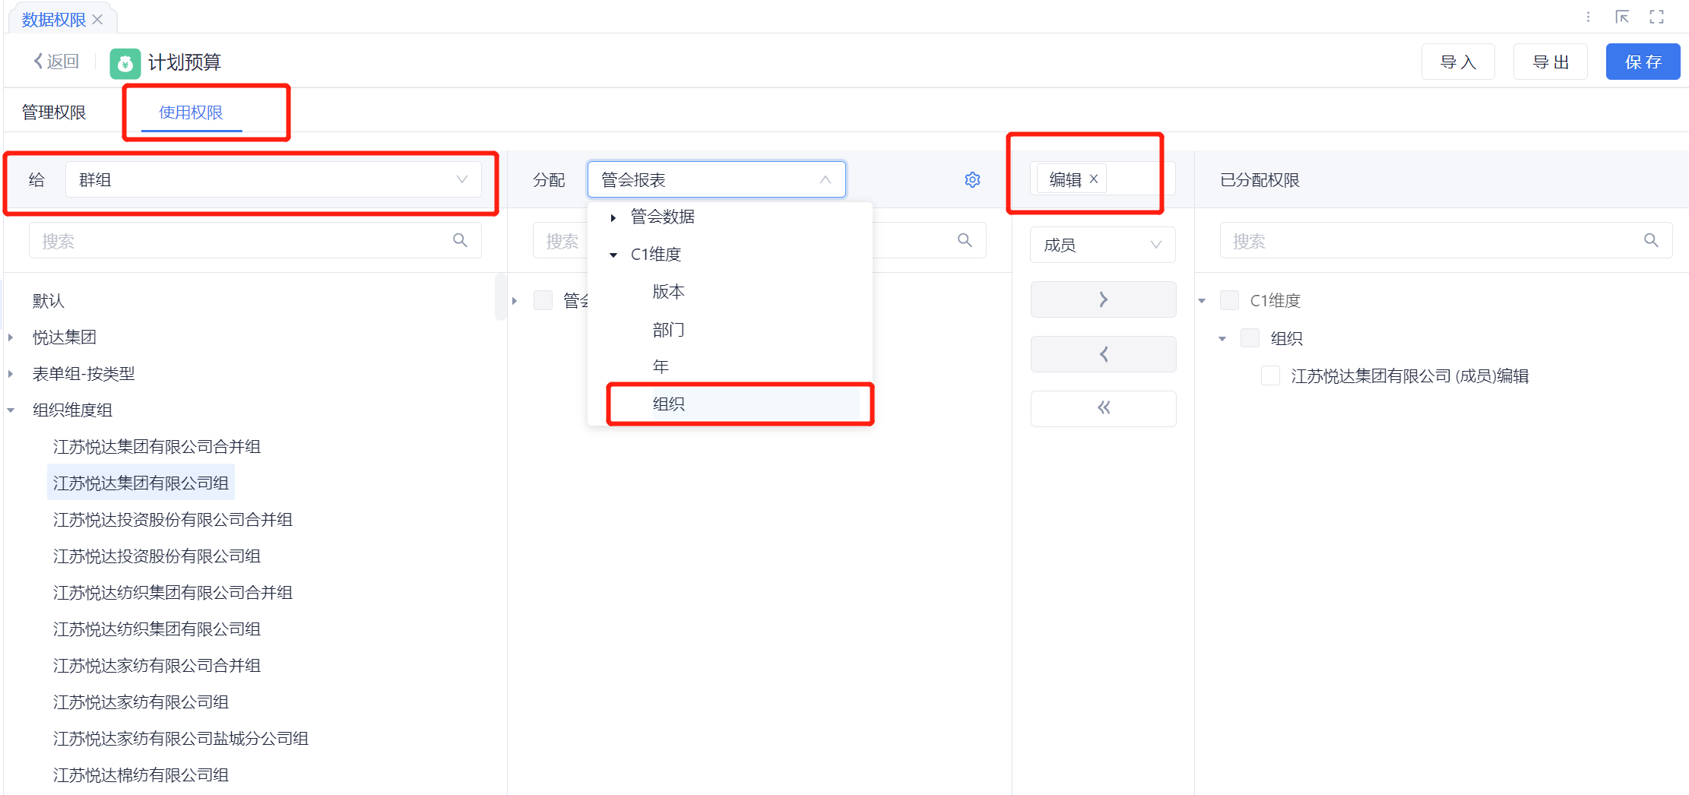
Task: Select 组织 in the dropdown list
Action: [669, 404]
